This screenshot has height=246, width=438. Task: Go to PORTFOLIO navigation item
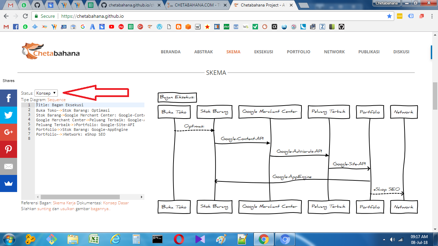click(298, 52)
